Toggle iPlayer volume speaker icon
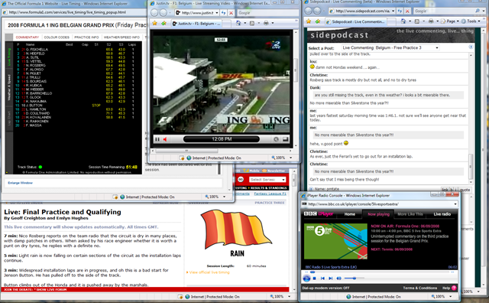This screenshot has width=489, height=303. [x=338, y=279]
